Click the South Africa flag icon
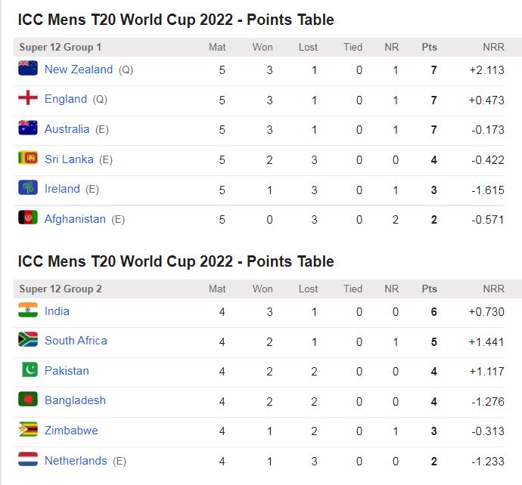 [x=28, y=340]
